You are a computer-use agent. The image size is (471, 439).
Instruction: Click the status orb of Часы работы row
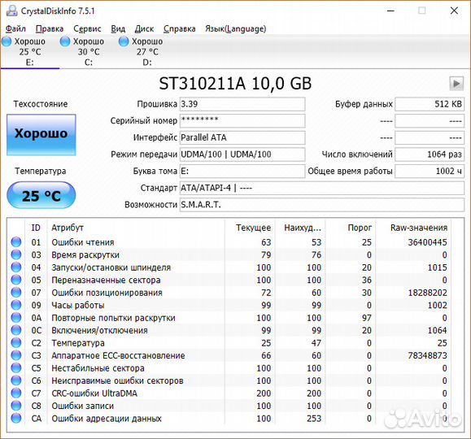point(16,305)
